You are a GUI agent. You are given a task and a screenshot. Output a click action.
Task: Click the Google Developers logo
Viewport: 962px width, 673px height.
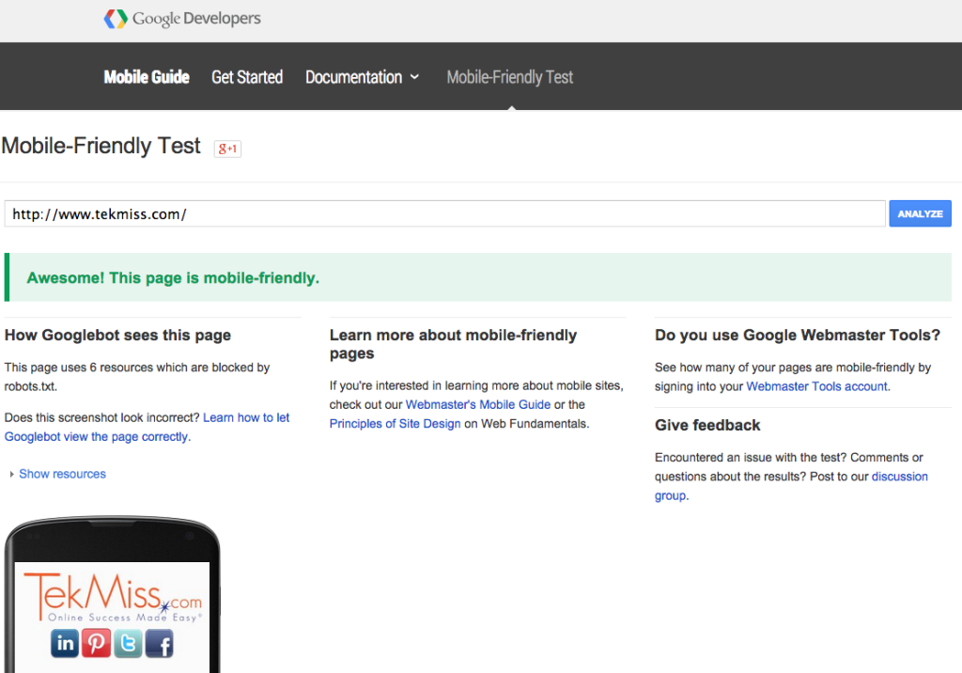(x=182, y=19)
